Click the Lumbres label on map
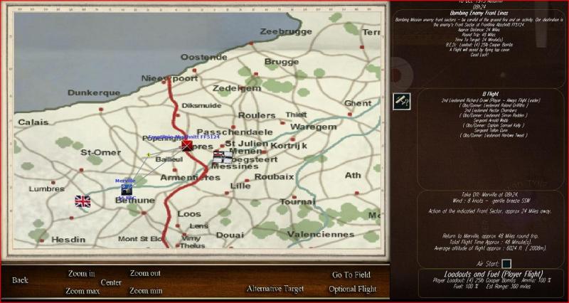This screenshot has width=569, height=303. click(x=47, y=189)
